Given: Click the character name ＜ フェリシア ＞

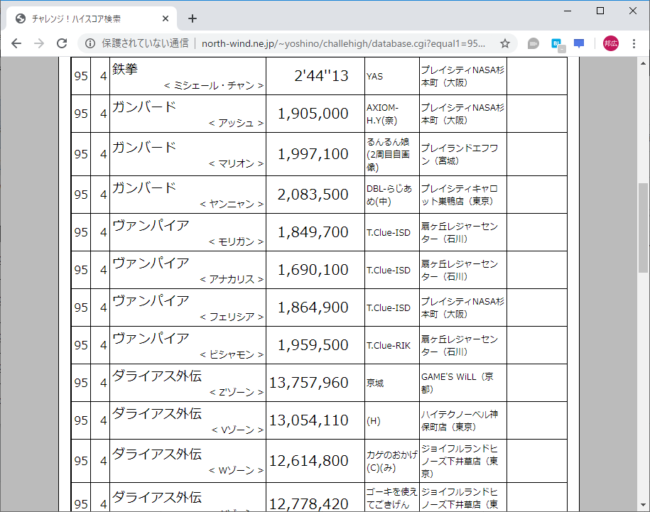Looking at the screenshot, I should click(x=232, y=317).
